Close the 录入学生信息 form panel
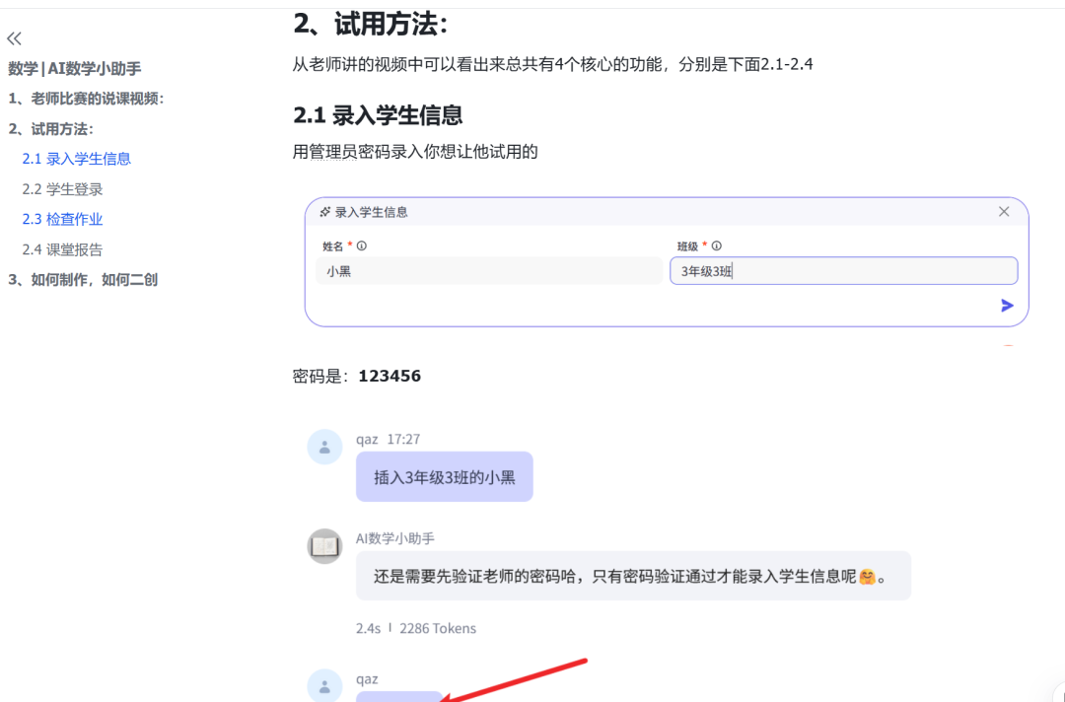Screen dimensions: 1065x702 coord(1004,212)
